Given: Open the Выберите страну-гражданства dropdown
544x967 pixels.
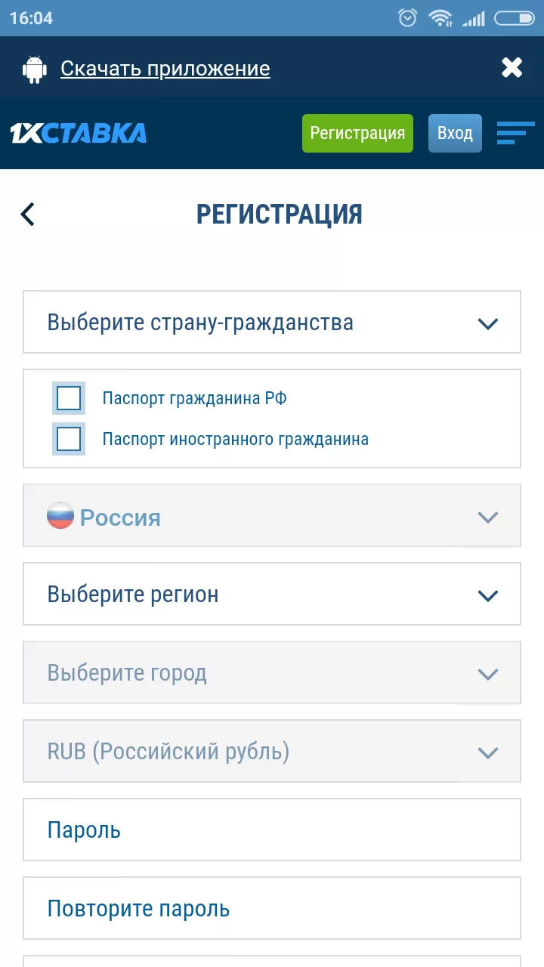Looking at the screenshot, I should coord(272,322).
